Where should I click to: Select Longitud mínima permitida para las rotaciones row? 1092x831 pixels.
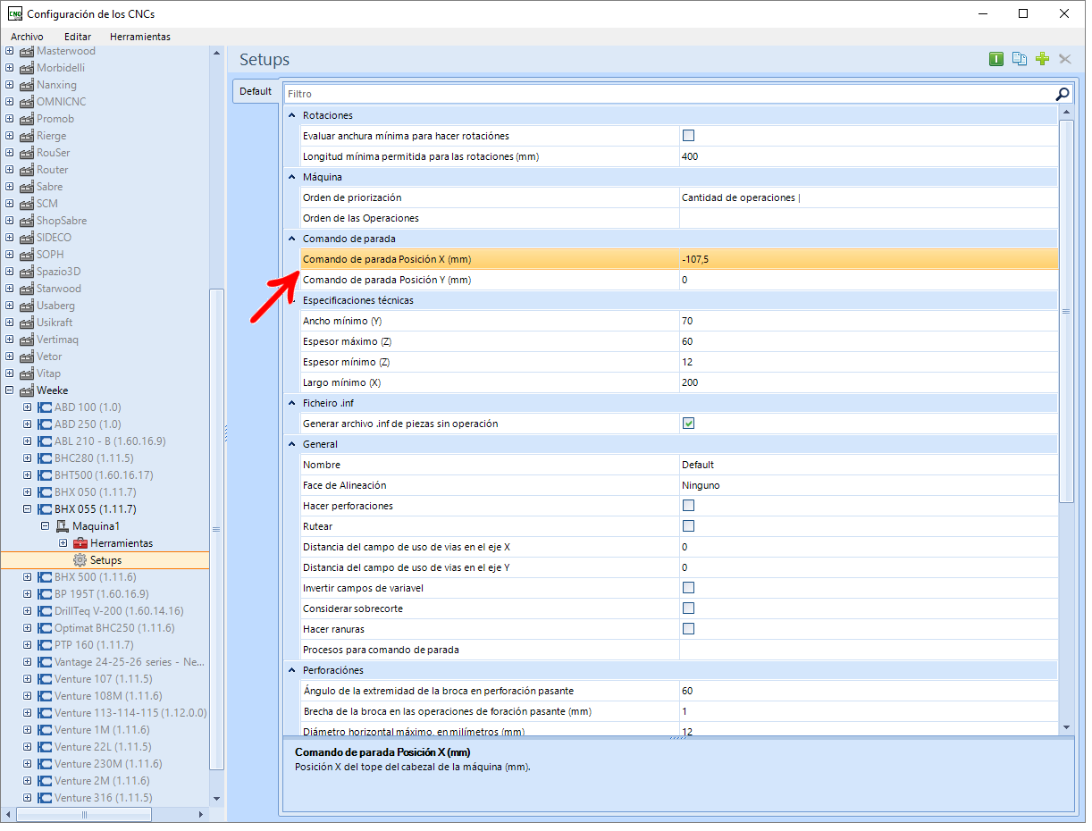[679, 156]
